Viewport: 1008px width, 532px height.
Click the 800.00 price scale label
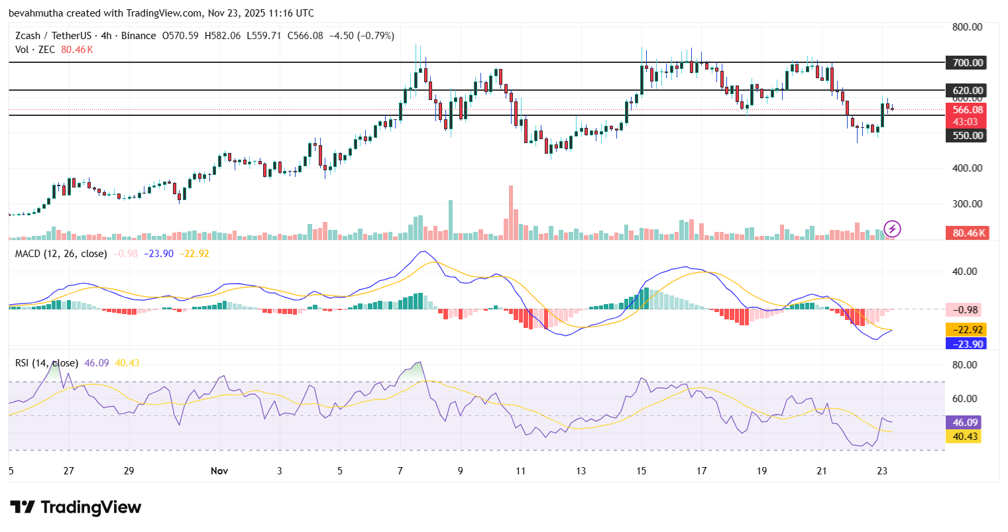(967, 27)
